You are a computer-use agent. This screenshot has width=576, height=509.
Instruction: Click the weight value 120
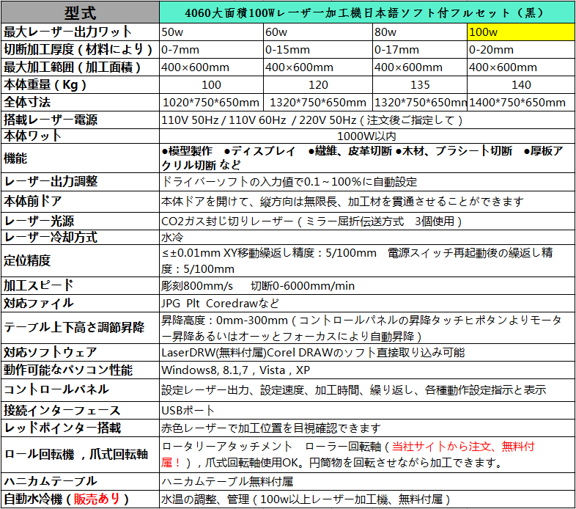pos(318,85)
